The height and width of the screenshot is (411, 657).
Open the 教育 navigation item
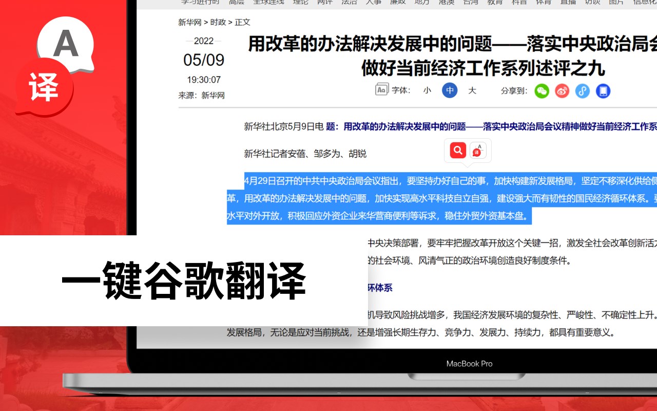(495, 2)
